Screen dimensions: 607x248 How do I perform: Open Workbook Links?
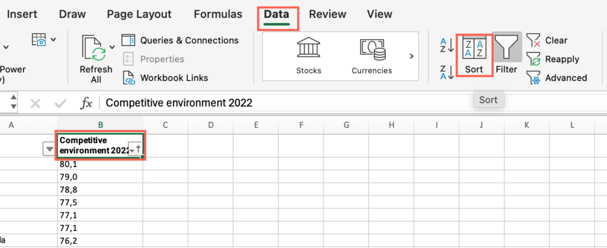pos(166,78)
